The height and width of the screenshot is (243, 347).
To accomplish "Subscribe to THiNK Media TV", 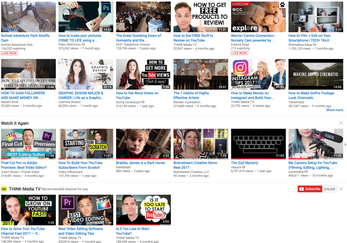I will click(310, 189).
